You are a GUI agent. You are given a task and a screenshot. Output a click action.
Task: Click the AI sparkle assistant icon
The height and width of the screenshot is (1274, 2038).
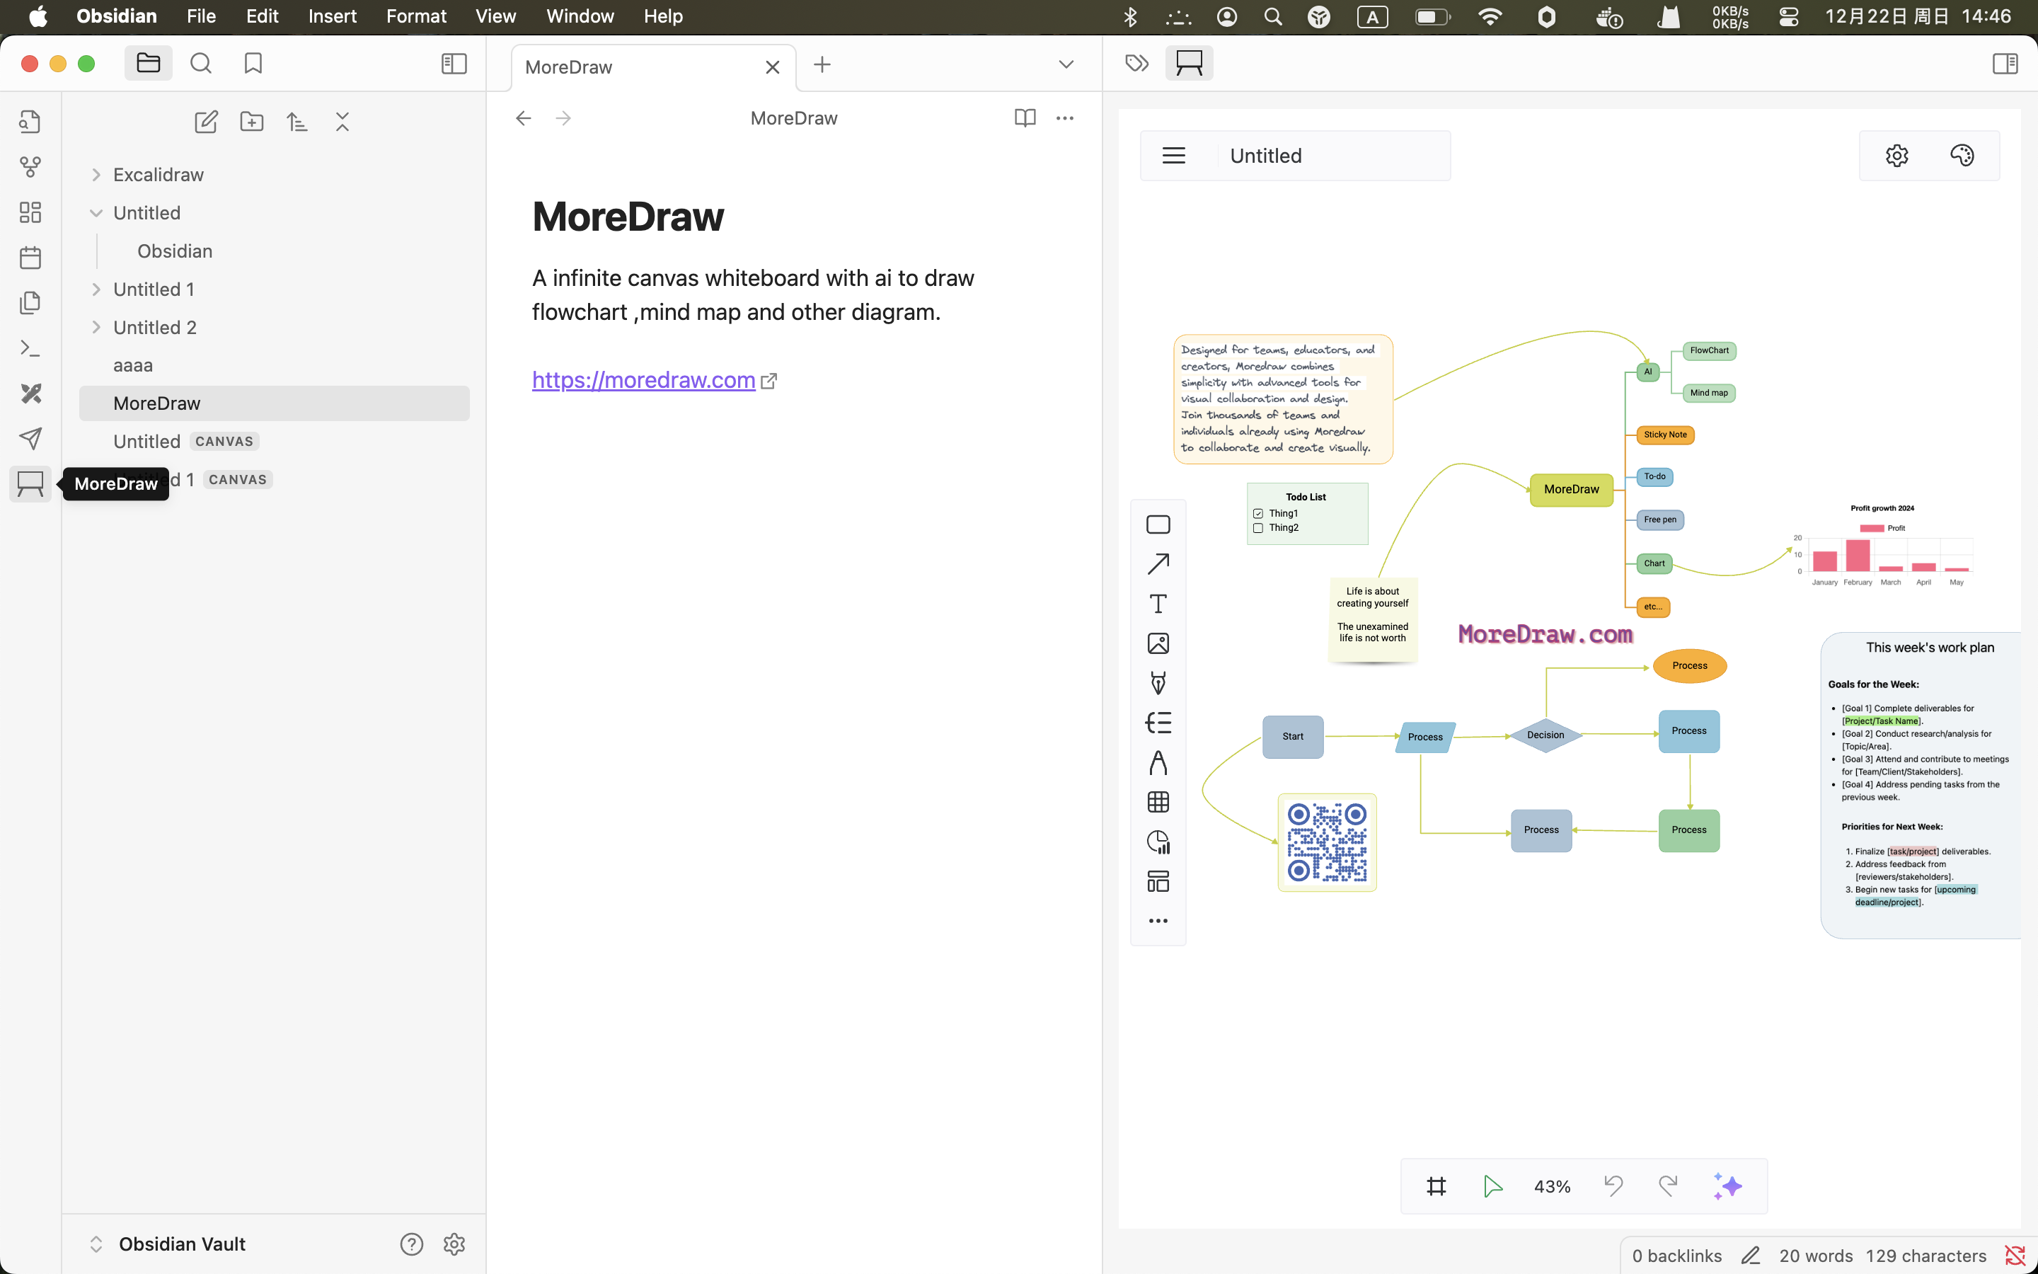pos(1727,1186)
